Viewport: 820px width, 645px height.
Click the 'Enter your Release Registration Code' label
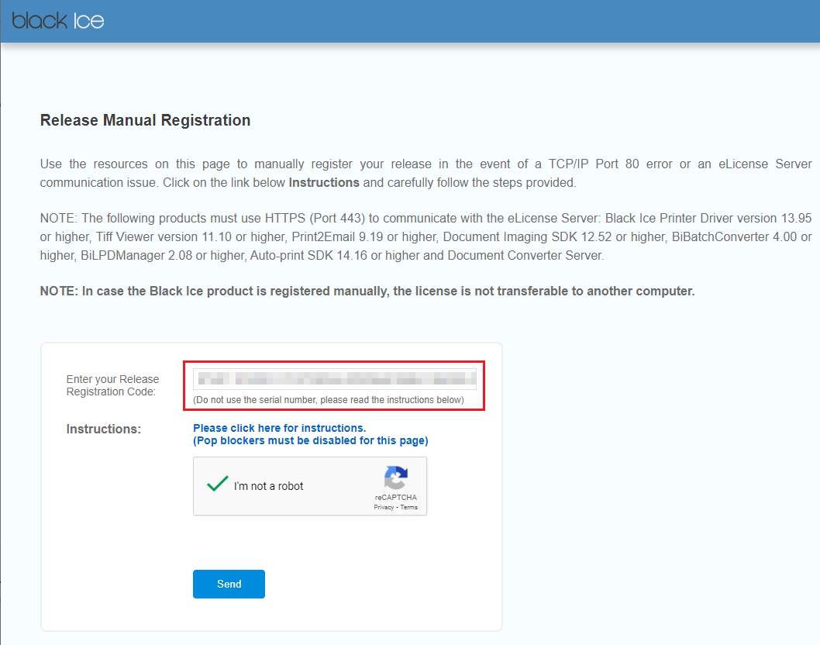pos(112,385)
